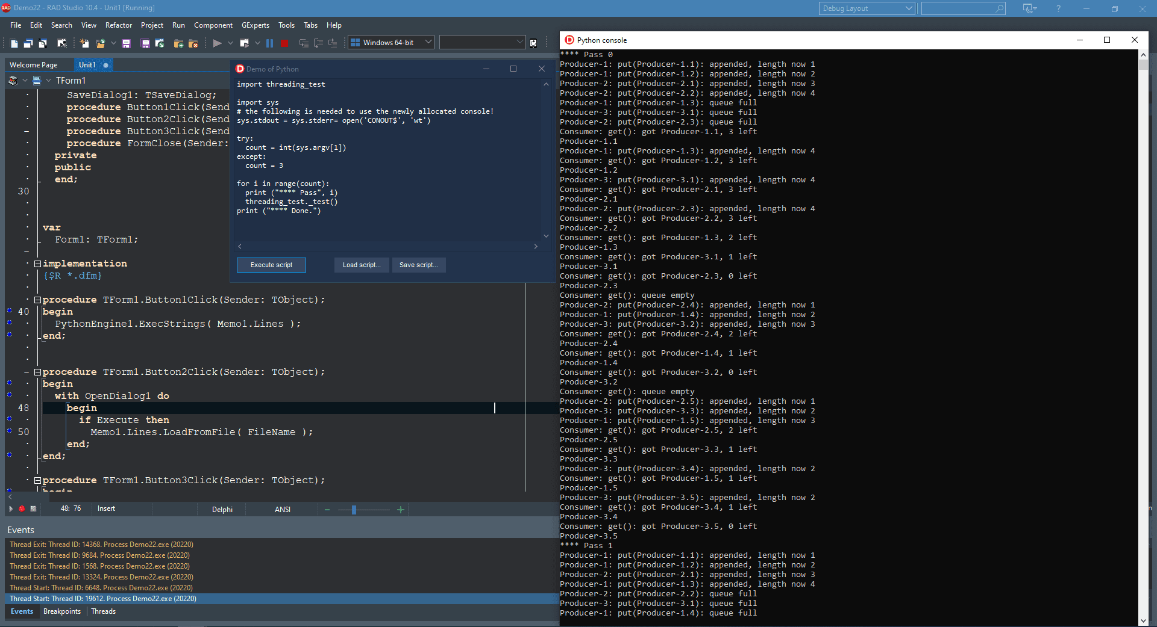Image resolution: width=1157 pixels, height=627 pixels.
Task: Adjust the editor zoom slider handle
Action: pos(354,510)
